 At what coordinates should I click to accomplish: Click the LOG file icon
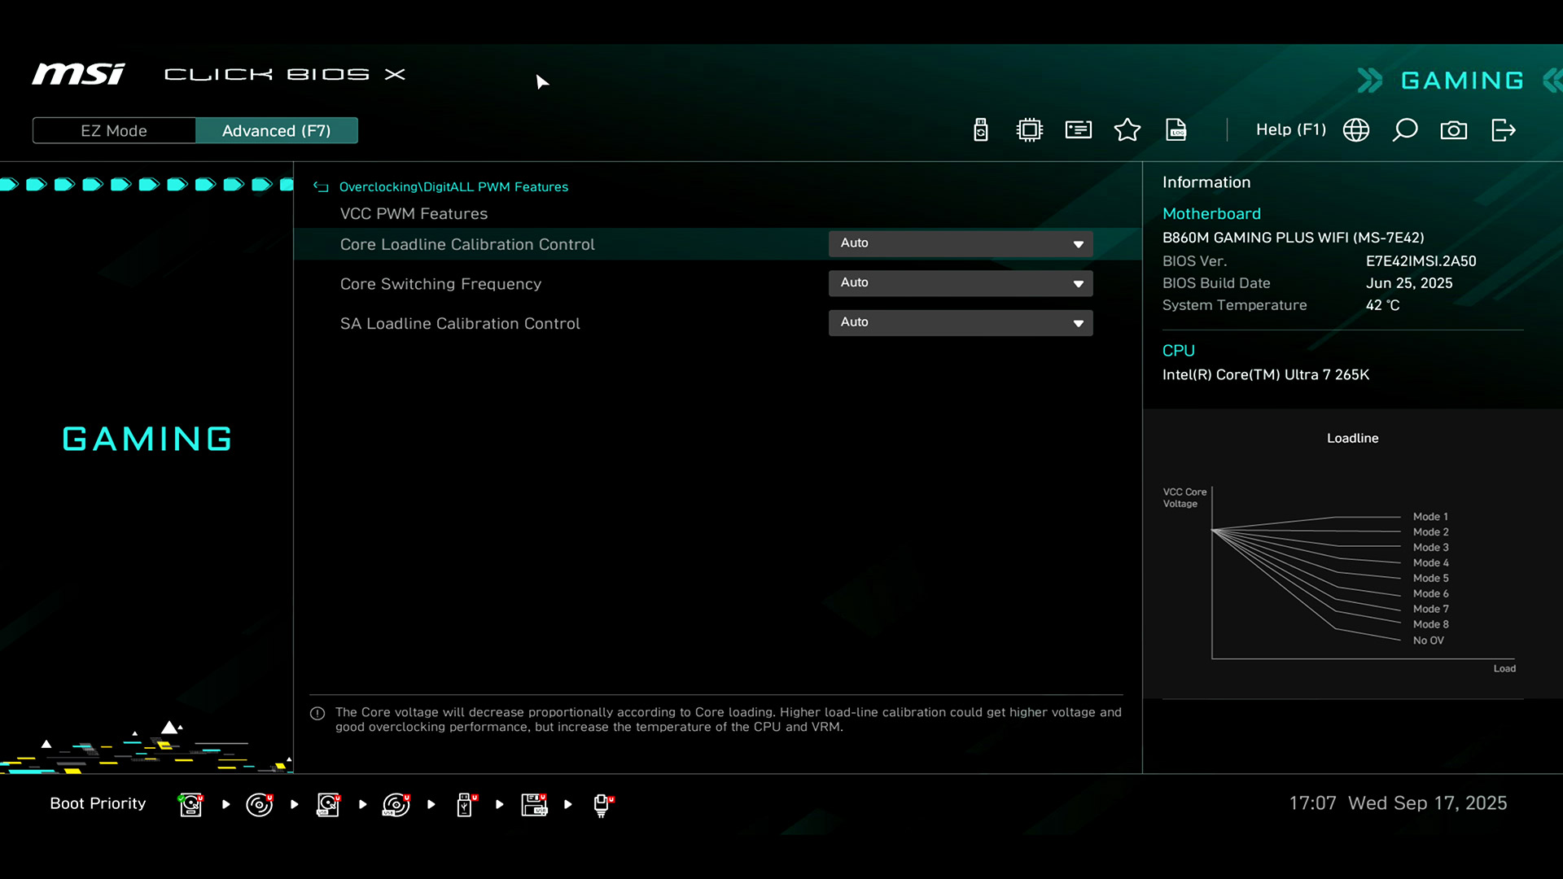pos(1176,130)
